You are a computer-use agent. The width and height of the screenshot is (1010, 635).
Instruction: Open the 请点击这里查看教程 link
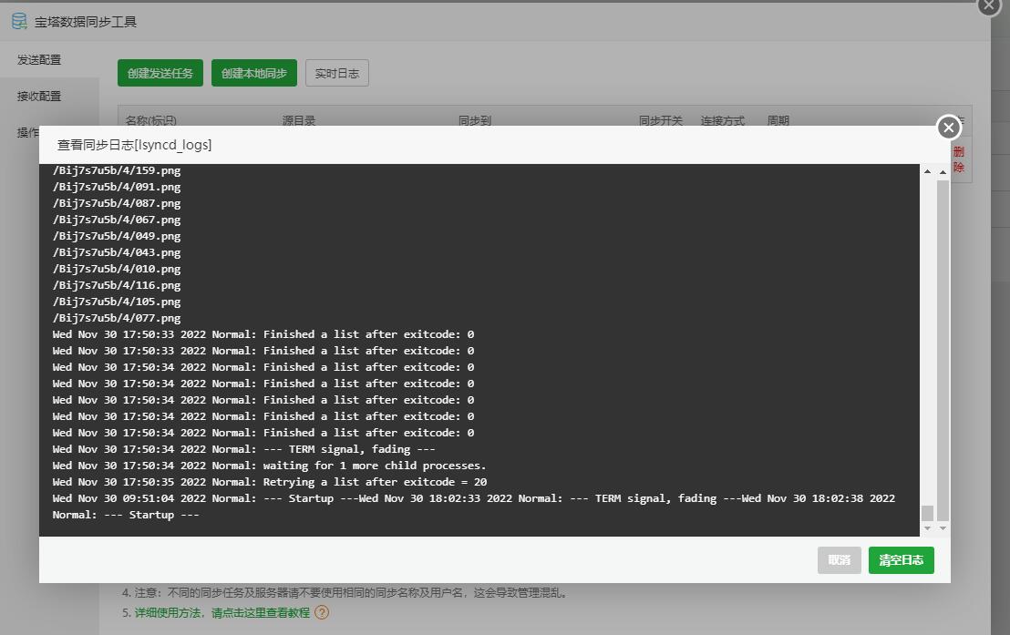point(260,612)
